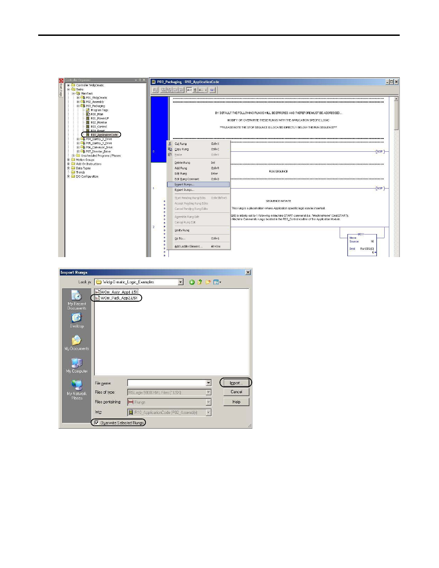
Task: Click the NOP instruction on rung 0
Action: (379, 151)
